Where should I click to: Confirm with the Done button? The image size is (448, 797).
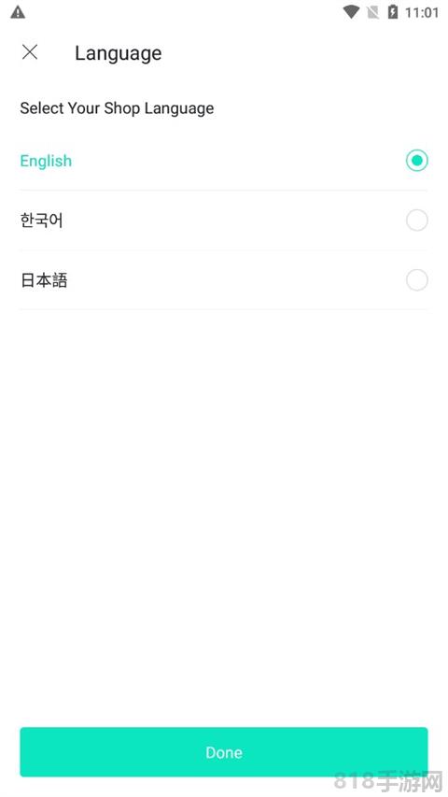[224, 752]
